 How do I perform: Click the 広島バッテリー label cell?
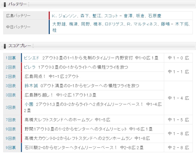26,16
